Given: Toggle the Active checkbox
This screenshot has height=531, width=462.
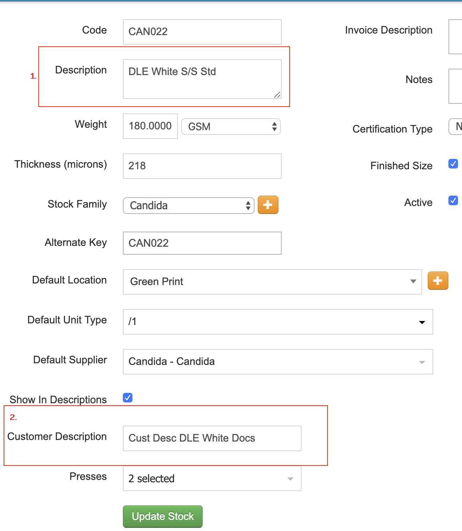Looking at the screenshot, I should pos(453,200).
